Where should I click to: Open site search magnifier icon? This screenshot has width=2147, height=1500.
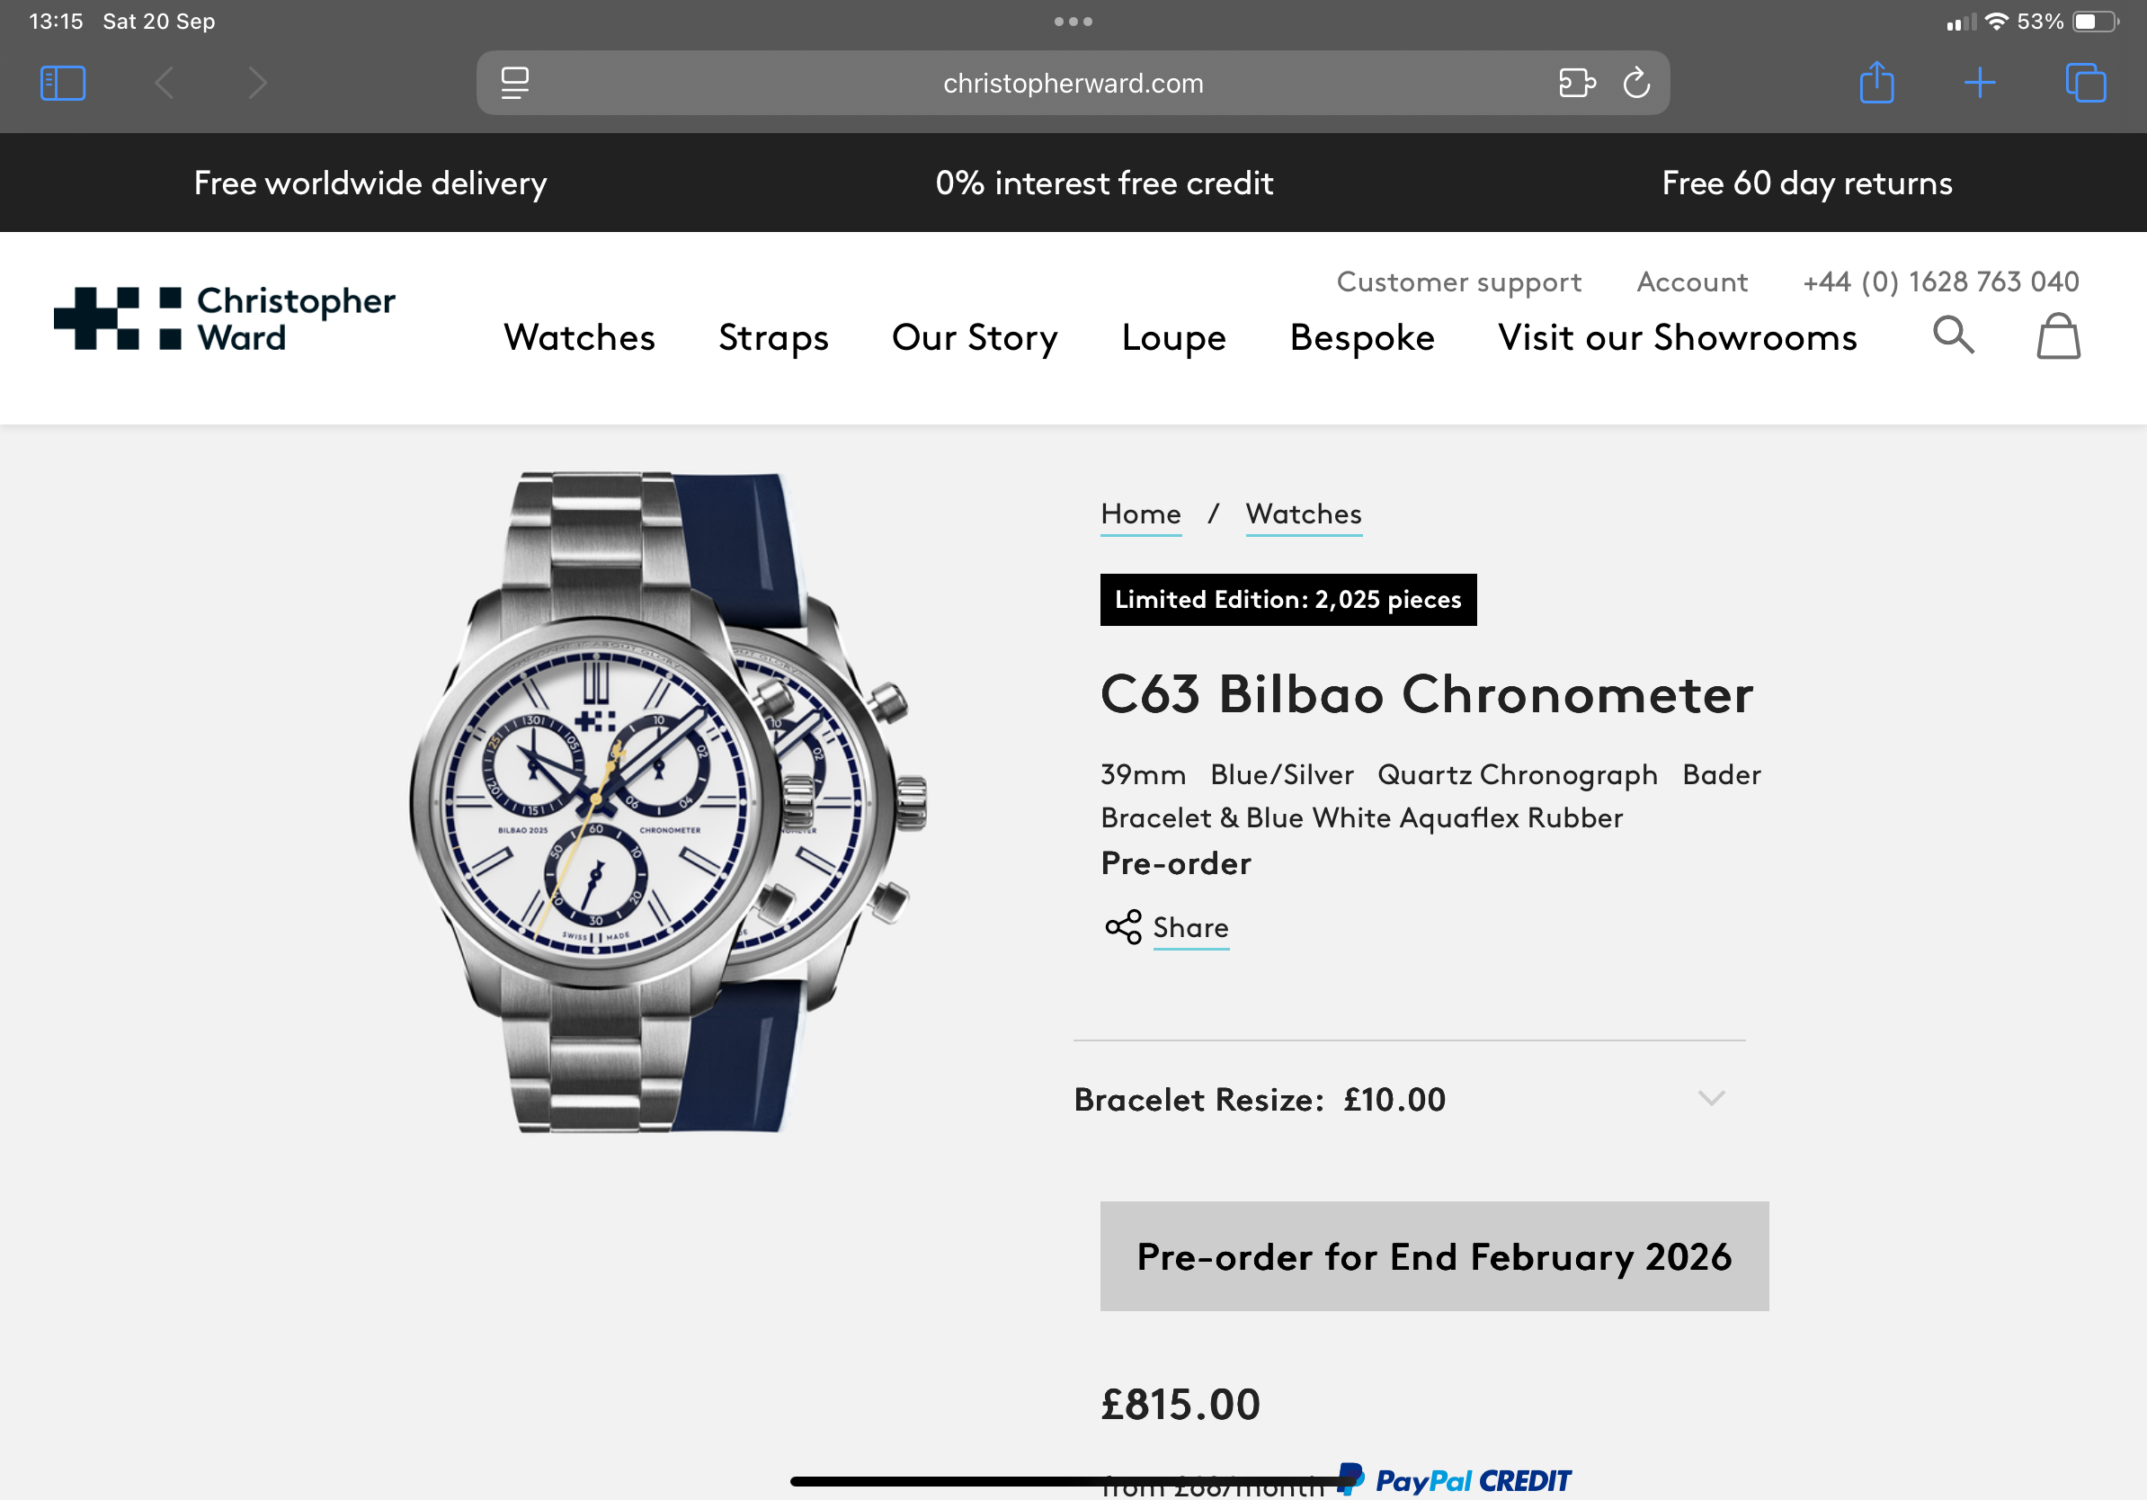pyautogui.click(x=1953, y=335)
